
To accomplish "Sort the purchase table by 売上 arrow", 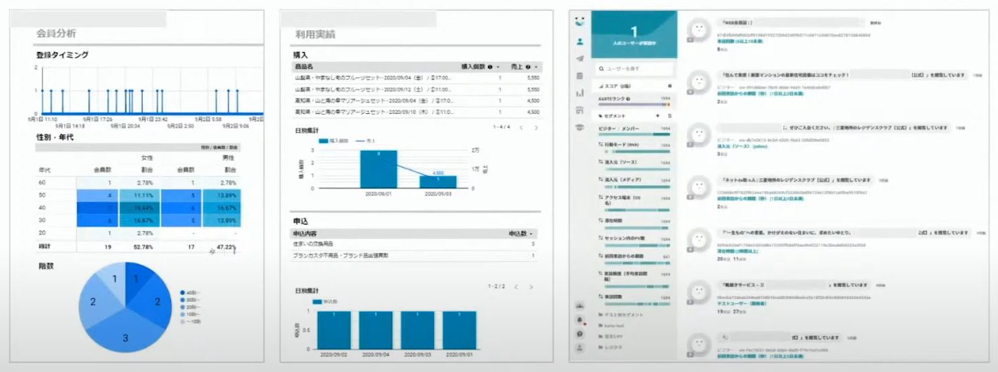I will pos(536,67).
